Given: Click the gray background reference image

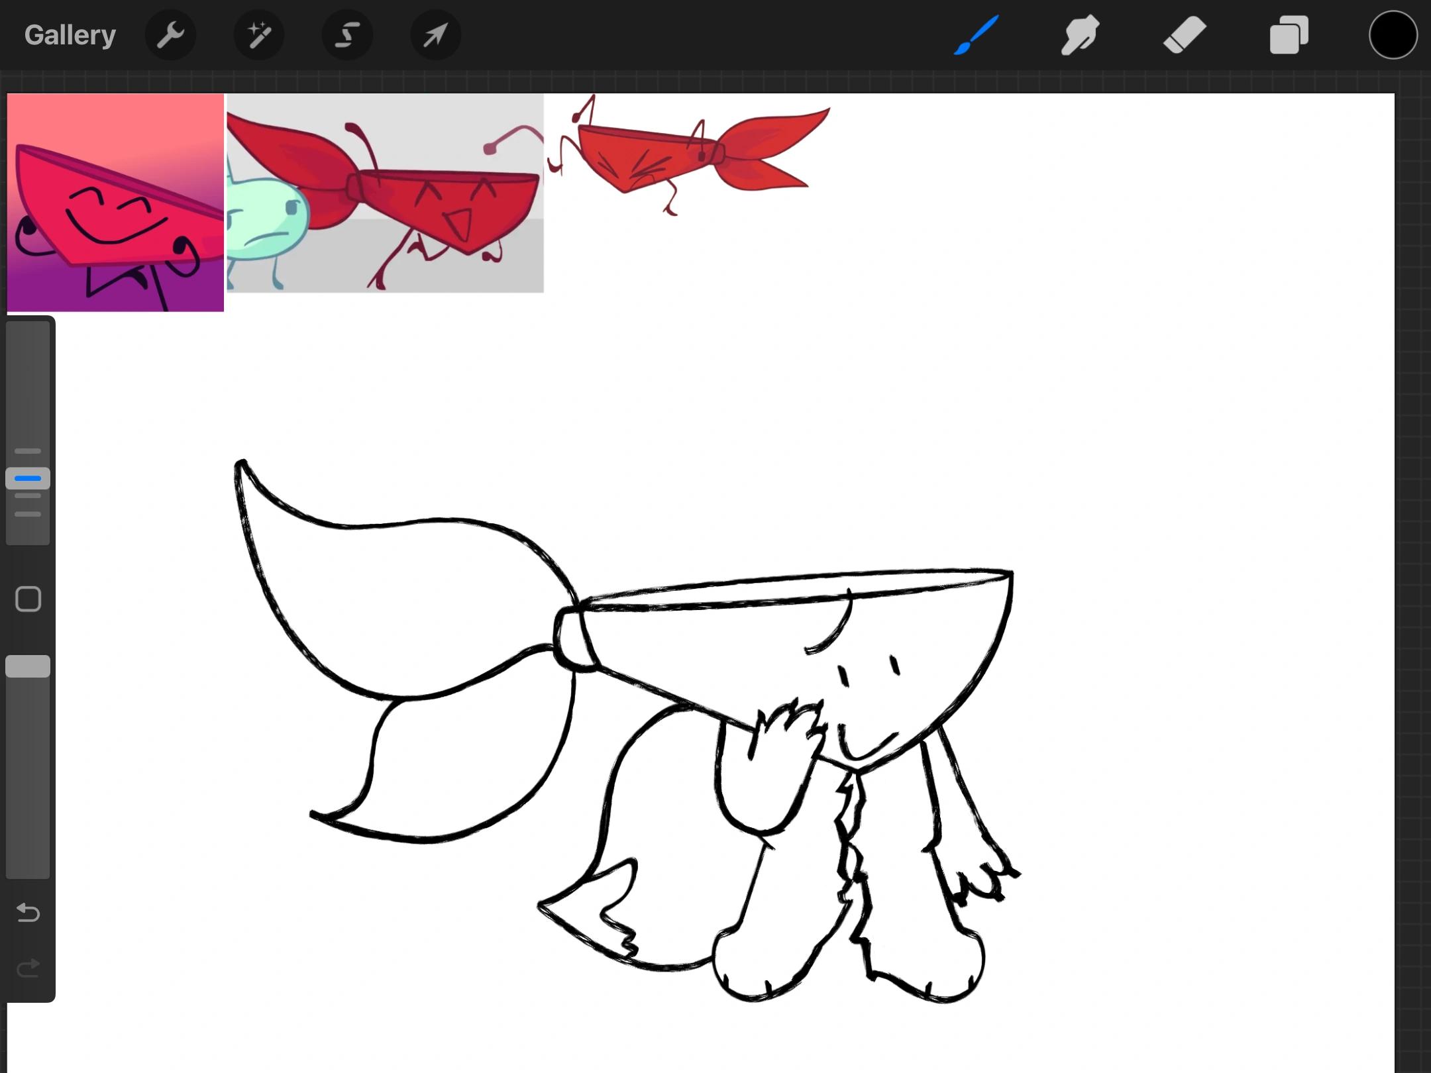Looking at the screenshot, I should pos(385,193).
